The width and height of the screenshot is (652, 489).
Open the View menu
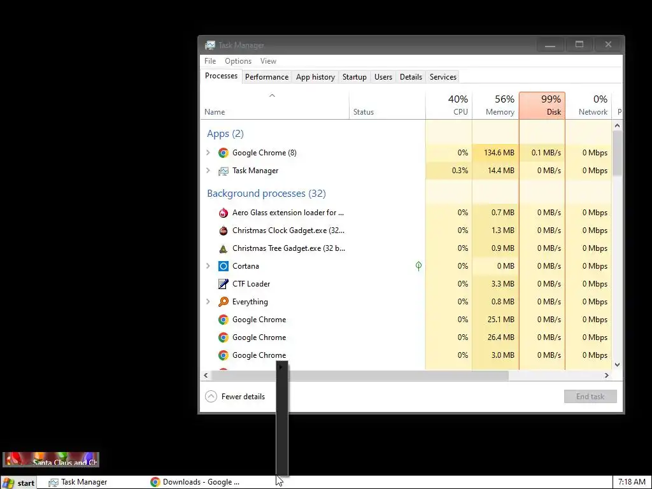268,61
